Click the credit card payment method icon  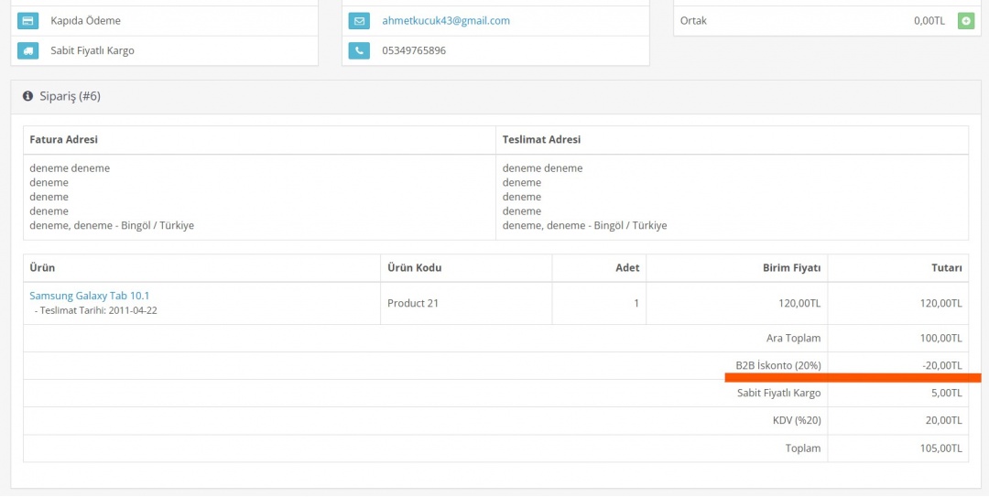tap(27, 21)
